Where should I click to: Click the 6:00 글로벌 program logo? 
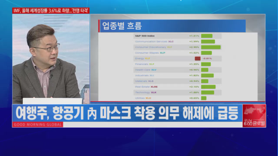tap(254, 116)
